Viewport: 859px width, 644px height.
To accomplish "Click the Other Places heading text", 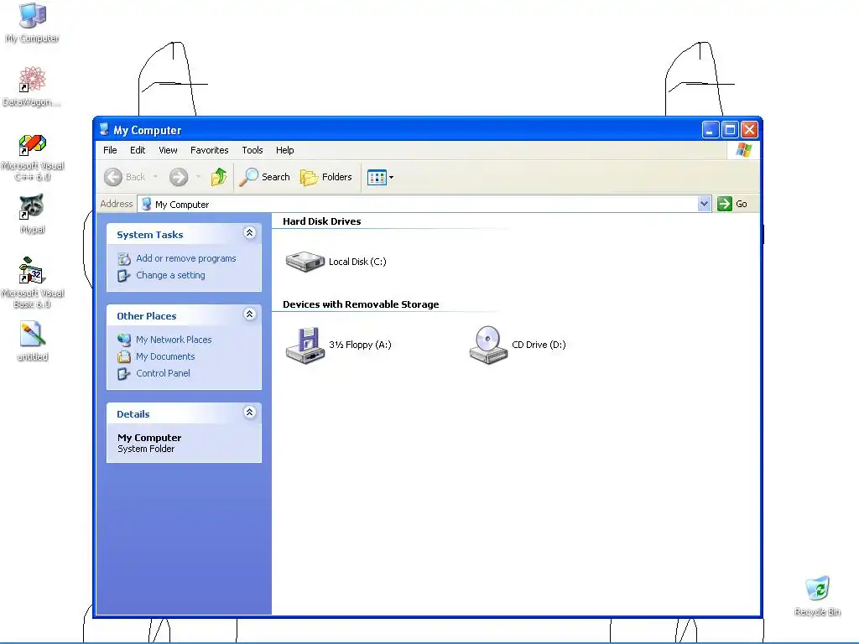I will [146, 316].
